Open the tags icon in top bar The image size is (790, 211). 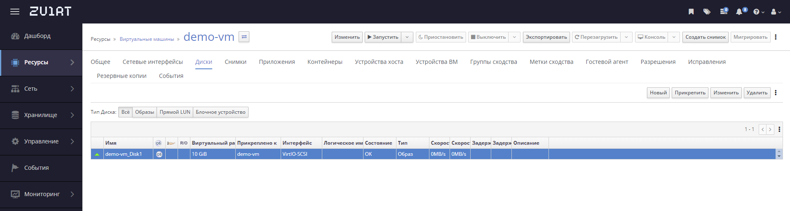(707, 12)
